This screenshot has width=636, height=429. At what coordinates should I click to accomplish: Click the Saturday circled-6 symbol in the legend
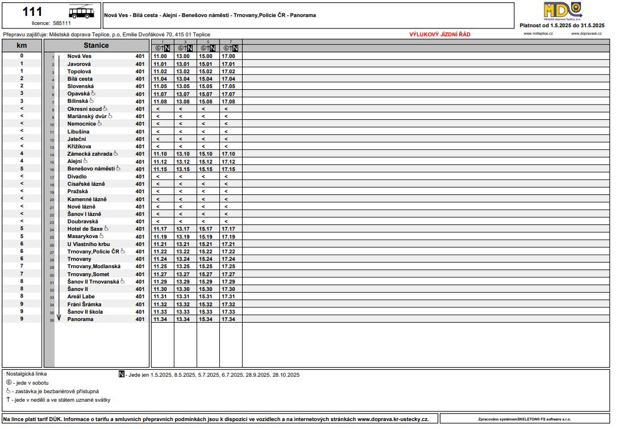[x=9, y=383]
